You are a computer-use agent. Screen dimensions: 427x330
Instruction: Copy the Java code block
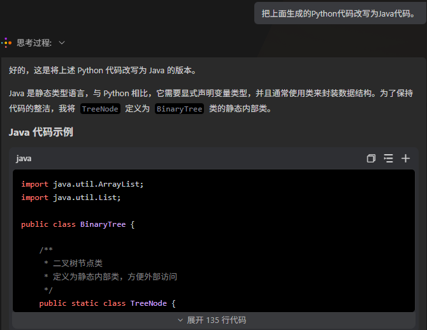(x=371, y=159)
